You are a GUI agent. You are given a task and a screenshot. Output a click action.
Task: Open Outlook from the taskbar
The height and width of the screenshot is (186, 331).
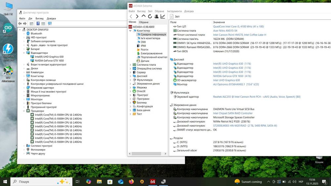120,182
